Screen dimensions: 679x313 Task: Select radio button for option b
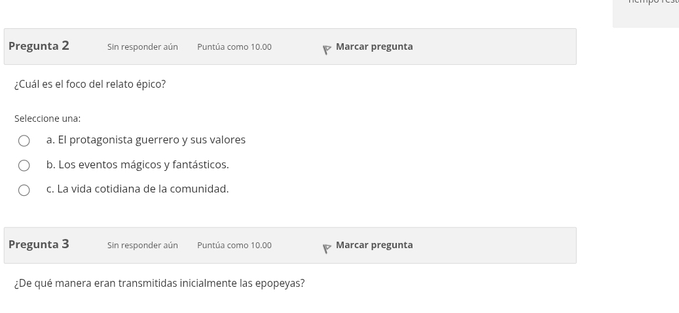(24, 166)
